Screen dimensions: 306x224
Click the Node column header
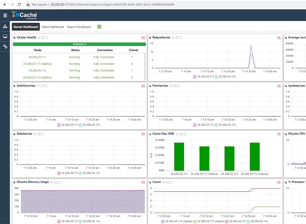pyautogui.click(x=38, y=50)
